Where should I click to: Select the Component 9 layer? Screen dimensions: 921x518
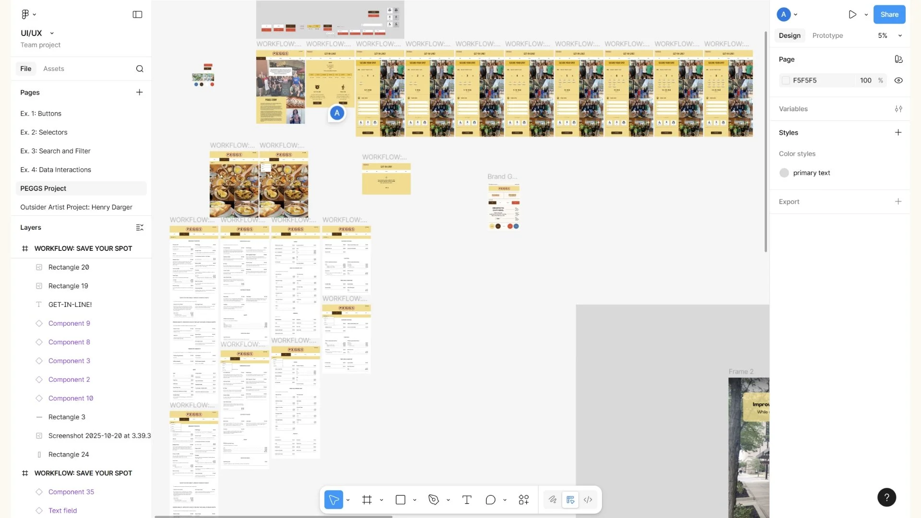[x=69, y=323]
